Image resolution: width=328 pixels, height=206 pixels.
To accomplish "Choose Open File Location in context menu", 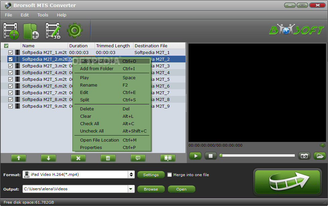I will pyautogui.click(x=112, y=140).
